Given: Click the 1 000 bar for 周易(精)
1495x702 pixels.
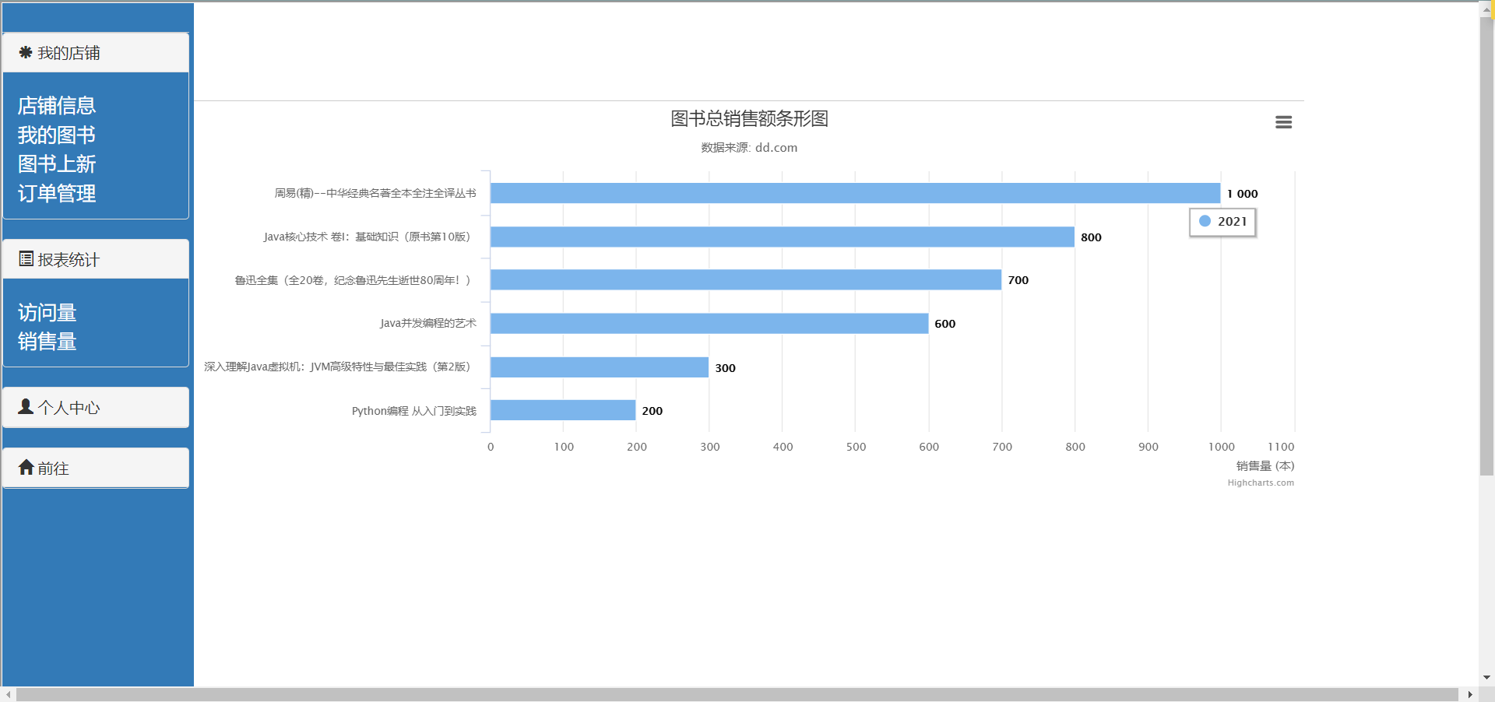Looking at the screenshot, I should click(855, 193).
